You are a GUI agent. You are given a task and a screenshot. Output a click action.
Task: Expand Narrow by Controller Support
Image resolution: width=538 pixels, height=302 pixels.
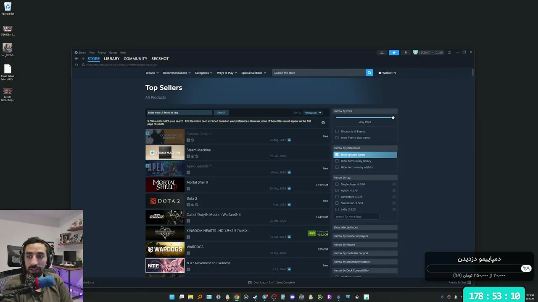click(x=365, y=253)
